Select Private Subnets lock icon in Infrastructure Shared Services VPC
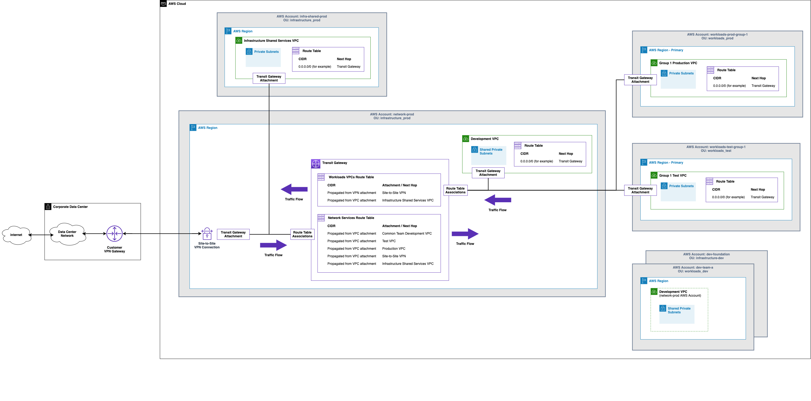The width and height of the screenshot is (811, 401). click(249, 51)
